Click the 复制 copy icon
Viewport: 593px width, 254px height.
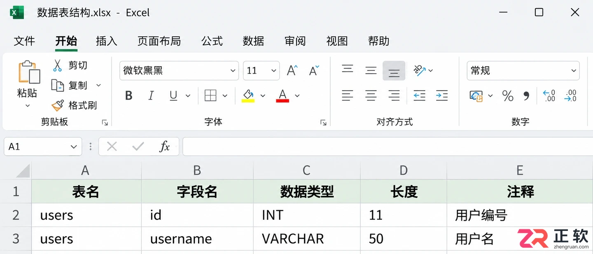tap(57, 85)
